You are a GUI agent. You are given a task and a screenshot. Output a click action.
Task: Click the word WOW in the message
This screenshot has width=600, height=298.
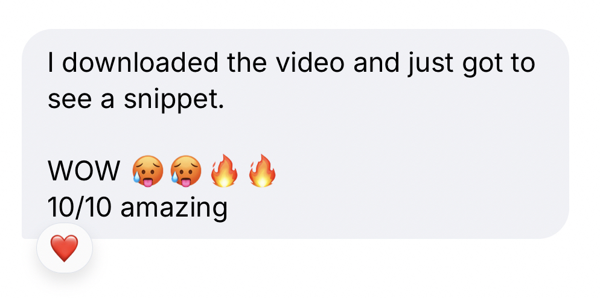[84, 172]
